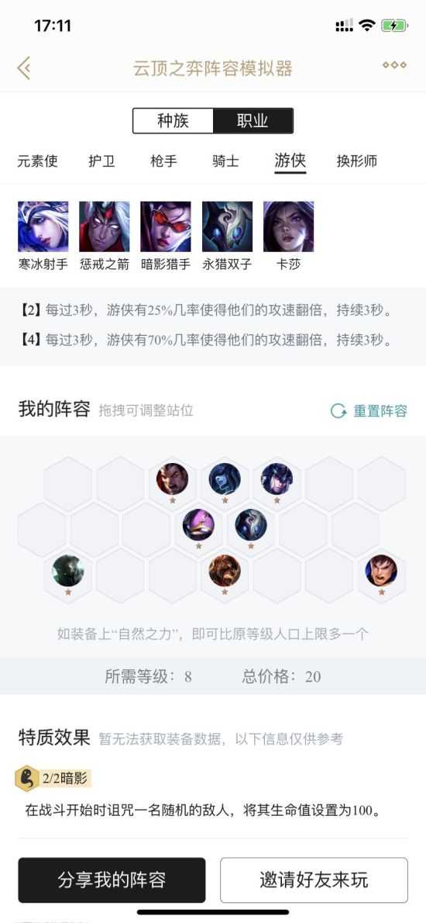
Task: Select the 换形师 class tab
Action: [356, 161]
